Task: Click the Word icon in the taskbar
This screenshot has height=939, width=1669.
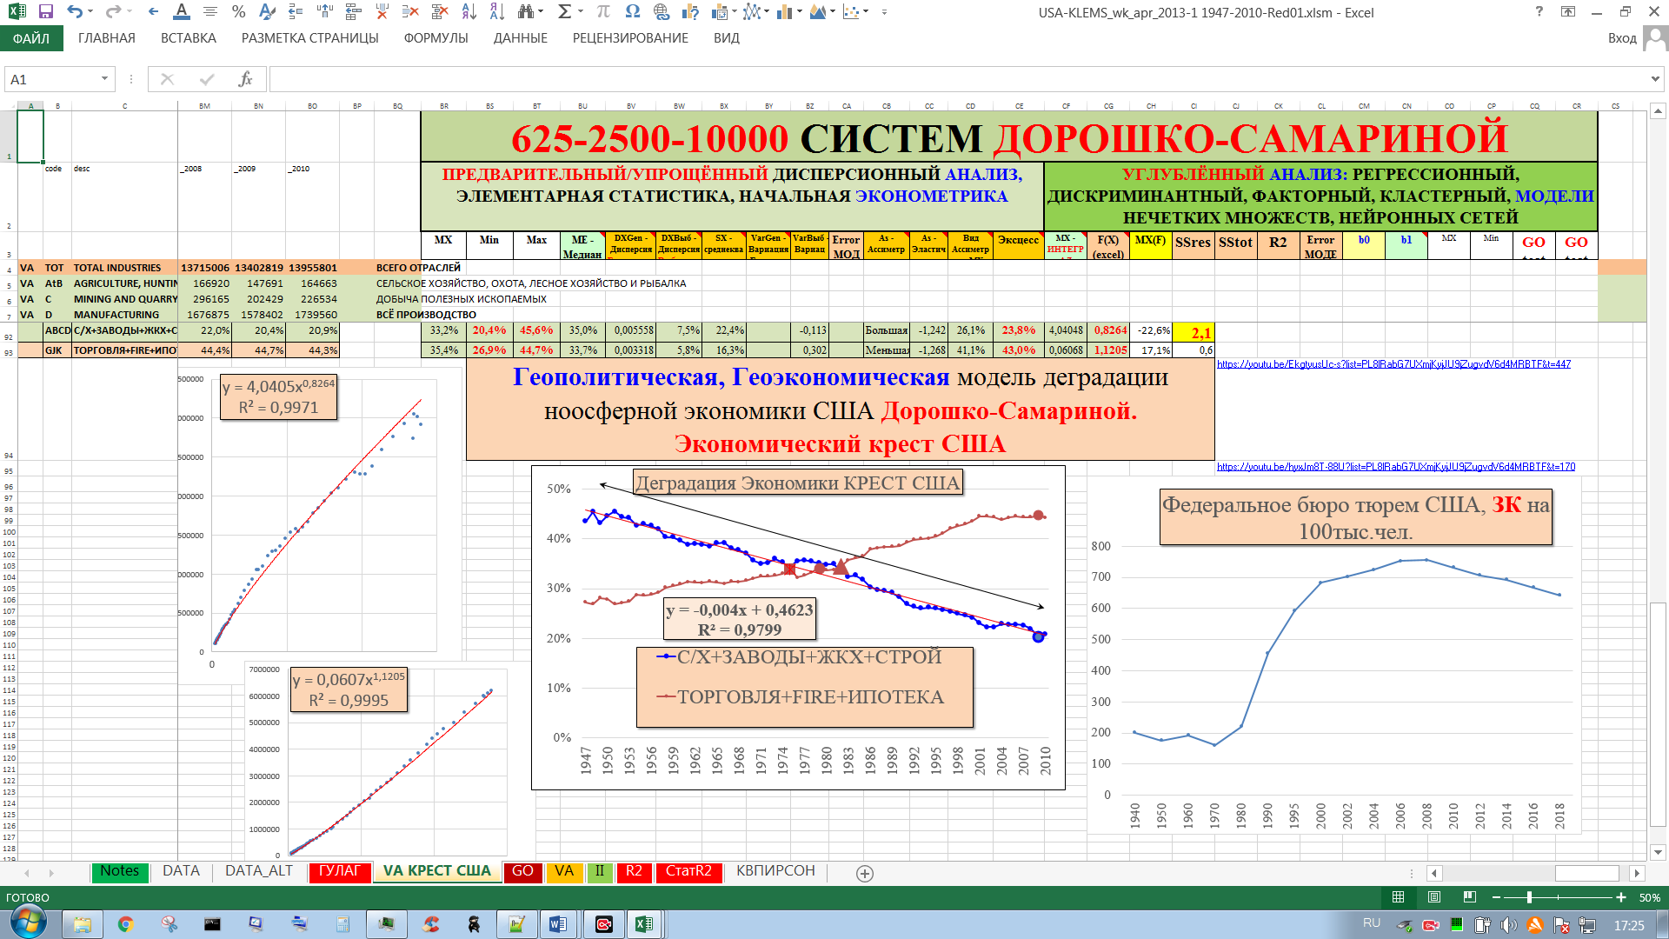Action: click(558, 924)
